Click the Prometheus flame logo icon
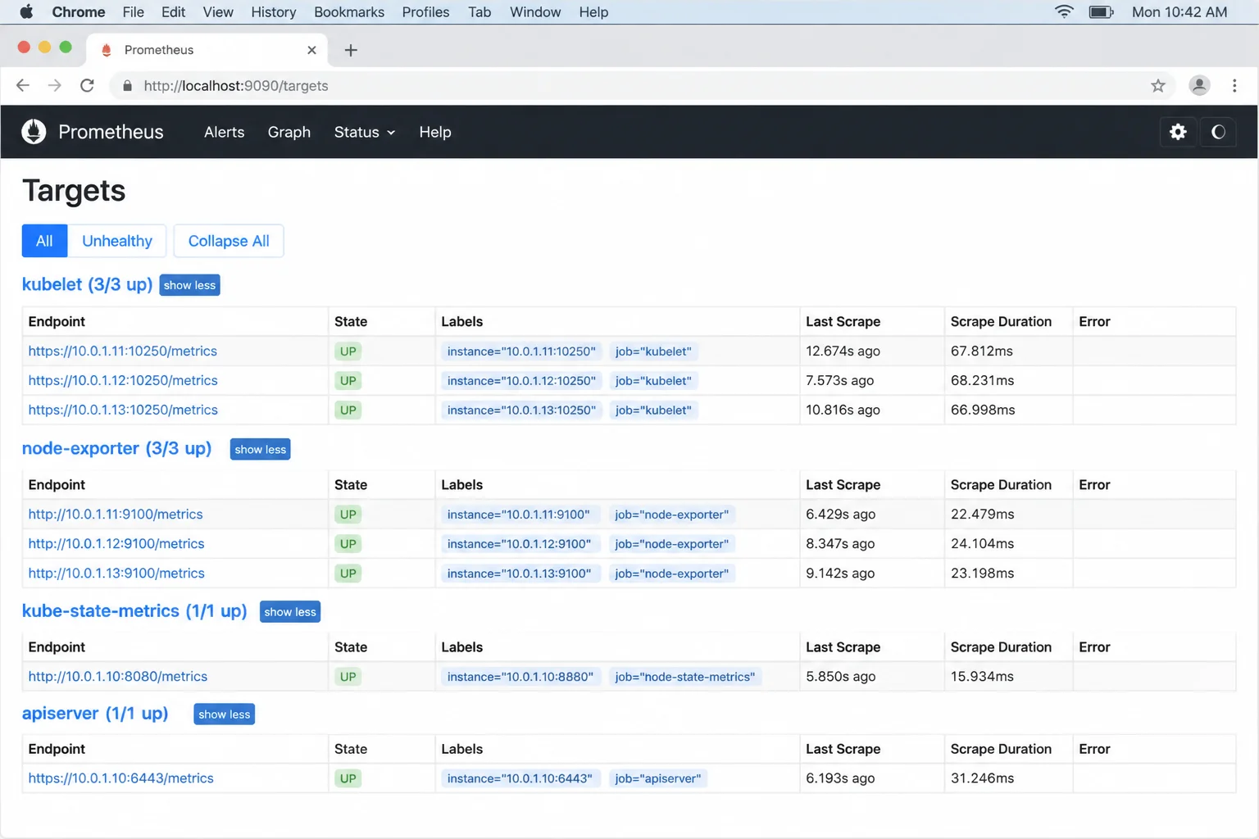This screenshot has height=839, width=1259. 34,132
